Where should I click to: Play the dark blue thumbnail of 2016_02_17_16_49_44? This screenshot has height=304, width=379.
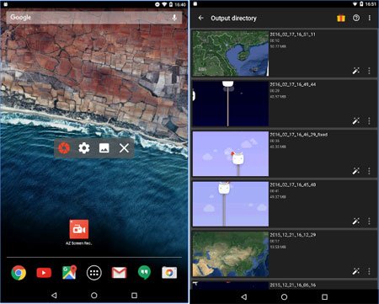coord(231,104)
